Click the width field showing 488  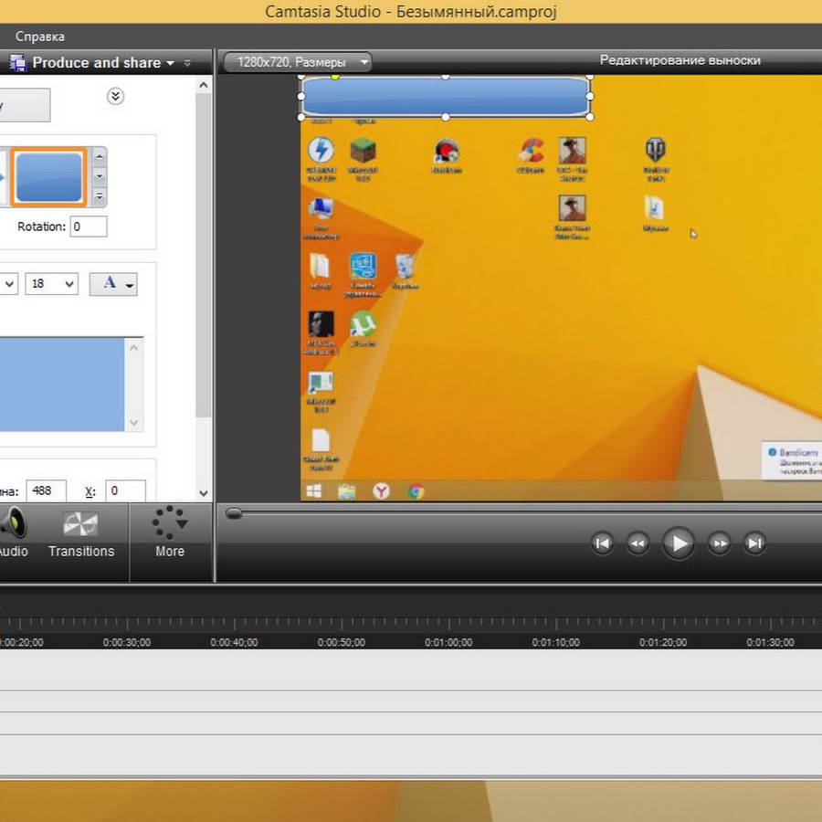tap(46, 491)
